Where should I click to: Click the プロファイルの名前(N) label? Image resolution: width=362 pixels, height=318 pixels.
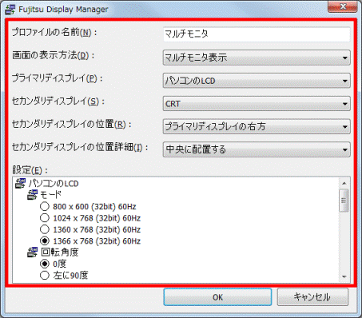click(x=54, y=33)
